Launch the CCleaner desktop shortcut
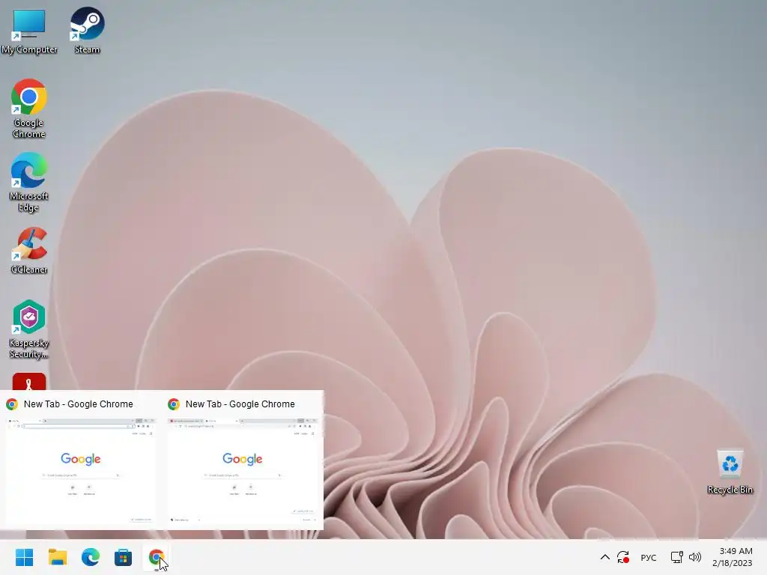 (x=29, y=250)
